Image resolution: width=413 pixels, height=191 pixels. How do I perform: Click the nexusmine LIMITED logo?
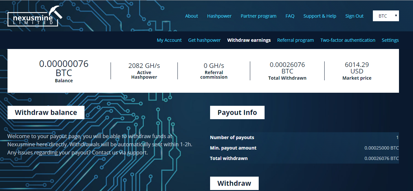tap(35, 16)
